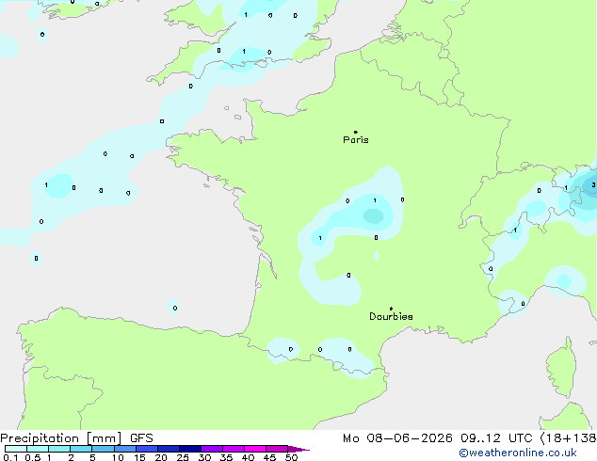Select the 30–35 mm purple legend swatch

tap(211, 449)
